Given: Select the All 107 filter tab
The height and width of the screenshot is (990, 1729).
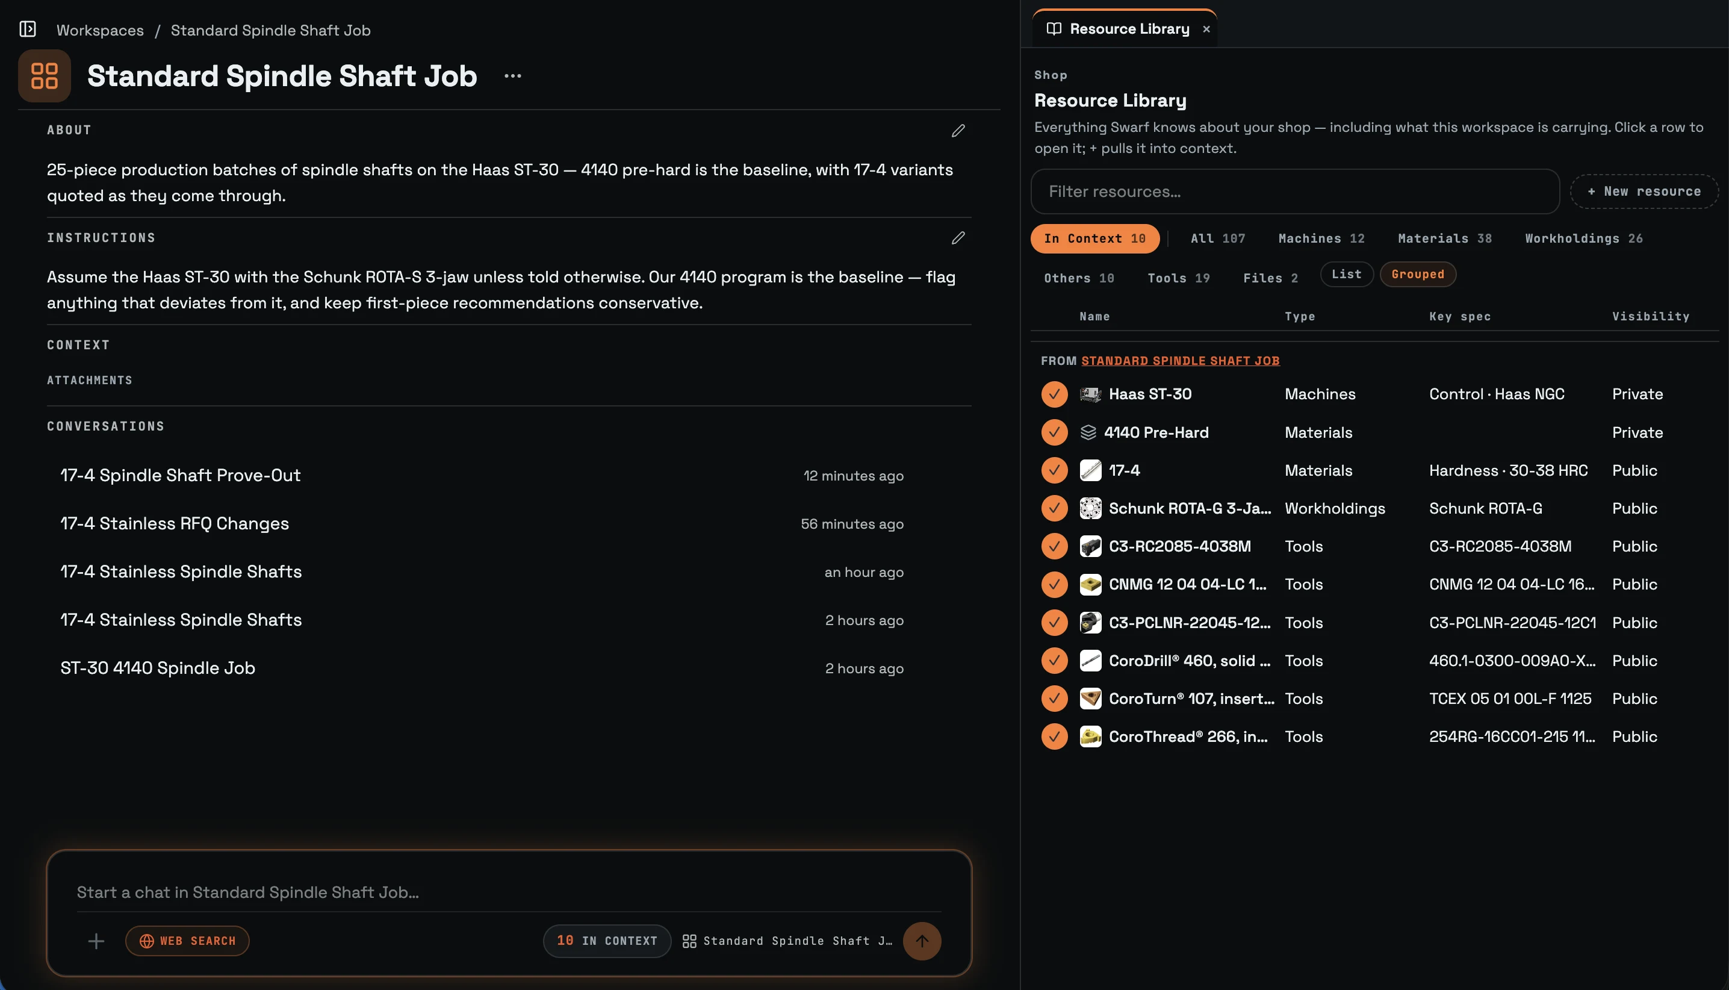Looking at the screenshot, I should point(1218,238).
